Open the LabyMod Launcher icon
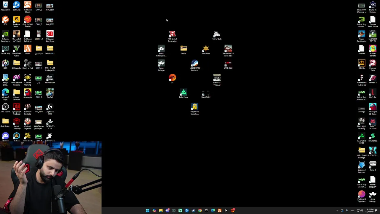The height and width of the screenshot is (214, 380). tap(362, 167)
